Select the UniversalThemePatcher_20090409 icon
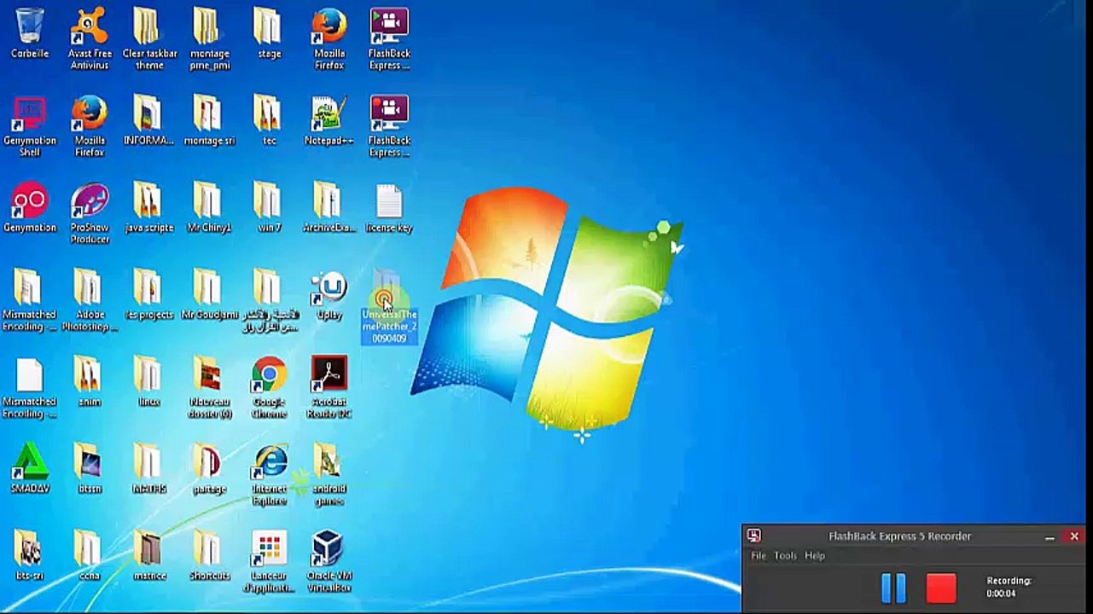1093x614 pixels. (389, 307)
